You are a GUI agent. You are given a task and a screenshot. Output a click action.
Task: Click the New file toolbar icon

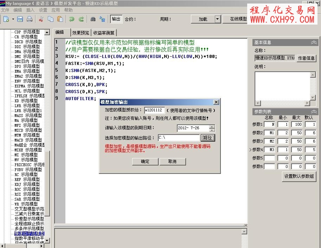tap(6, 19)
